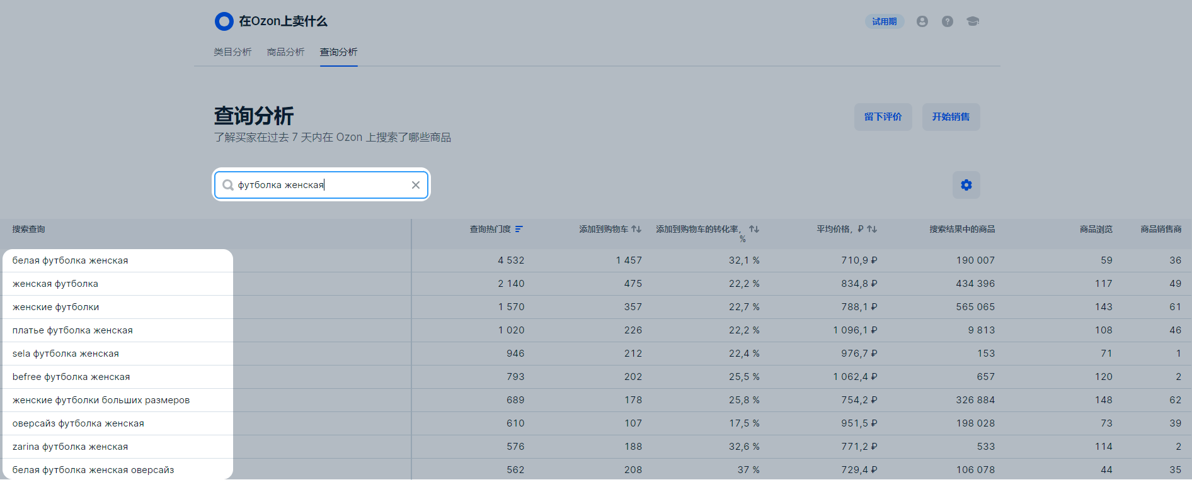Click the 开始销售 button
The image size is (1192, 480).
tap(951, 117)
